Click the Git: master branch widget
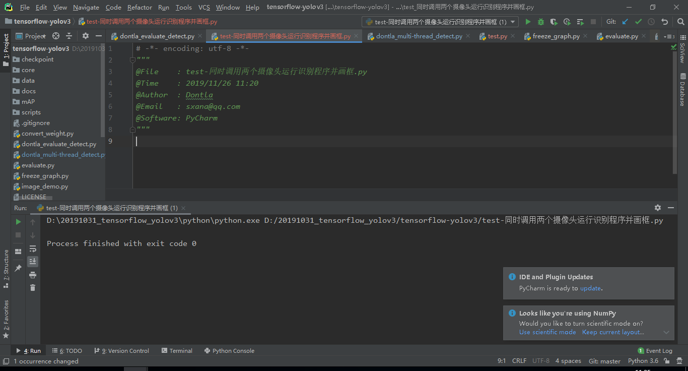The height and width of the screenshot is (371, 688). [x=604, y=360]
